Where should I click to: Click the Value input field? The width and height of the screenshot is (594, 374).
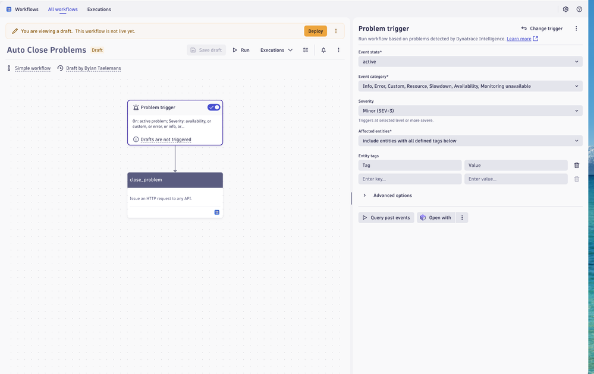[x=516, y=165]
